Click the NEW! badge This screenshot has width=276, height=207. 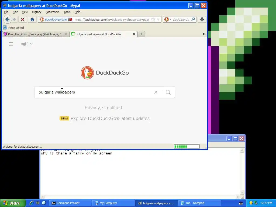64,119
